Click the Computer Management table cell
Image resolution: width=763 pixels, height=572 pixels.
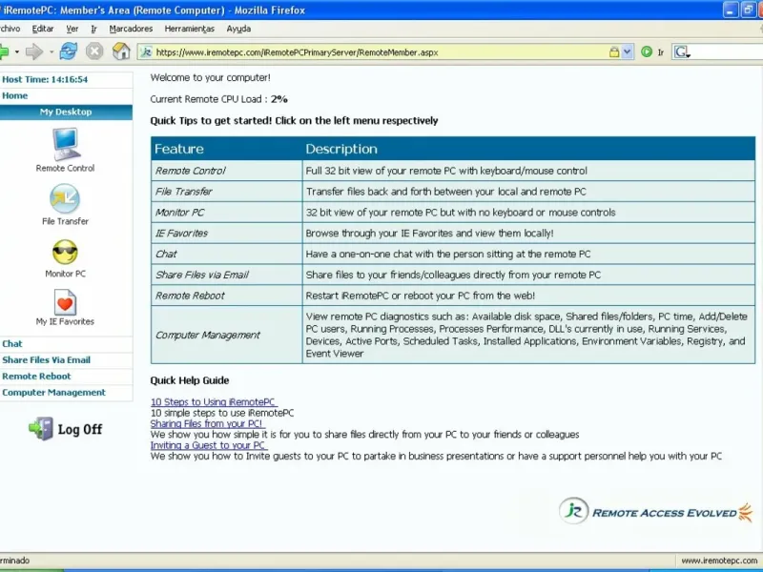(x=226, y=335)
